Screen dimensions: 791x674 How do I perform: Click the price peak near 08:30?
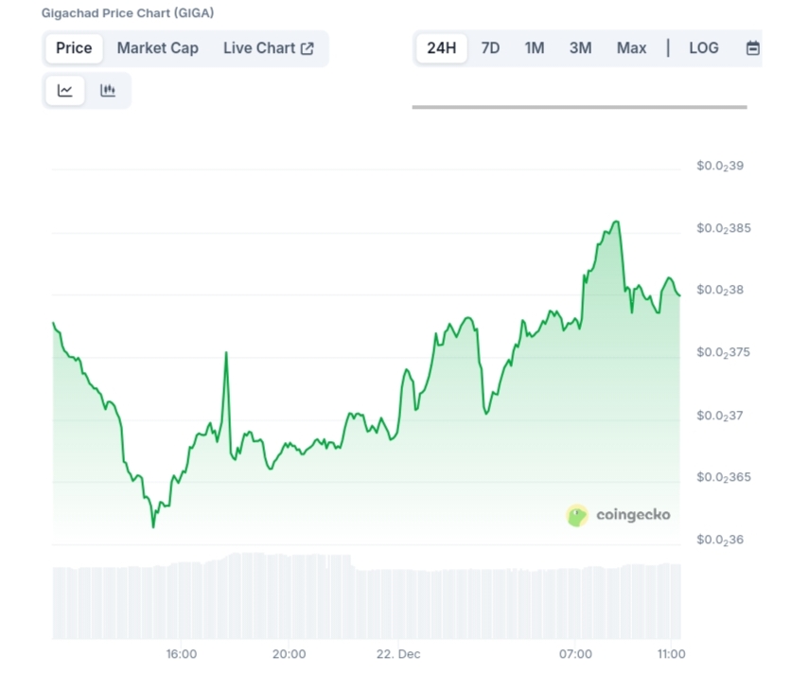[616, 222]
